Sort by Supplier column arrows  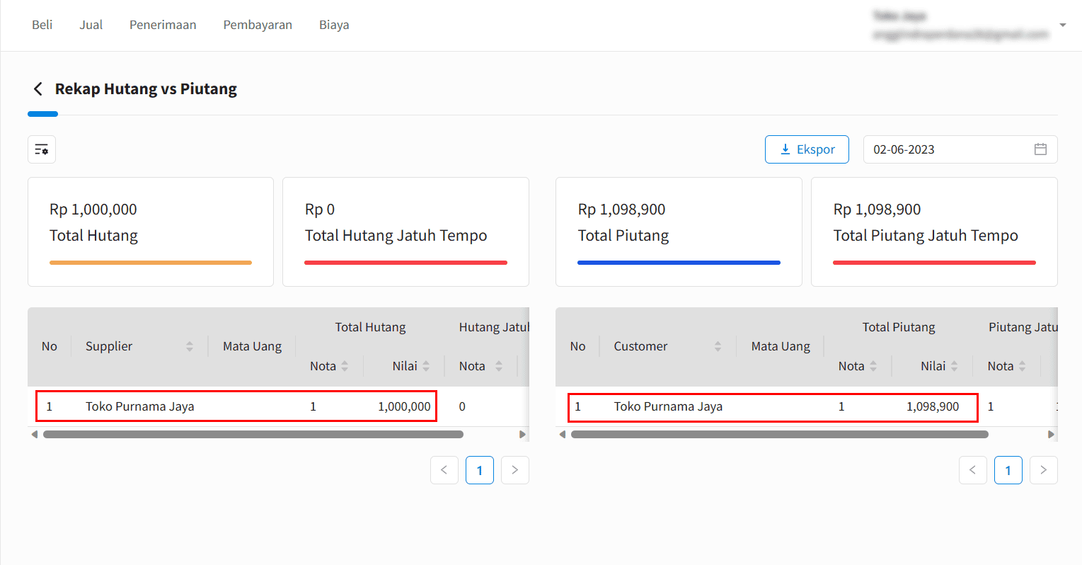pos(190,346)
